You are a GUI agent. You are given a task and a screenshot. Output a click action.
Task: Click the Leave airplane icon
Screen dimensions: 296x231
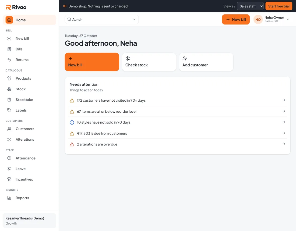coord(9,169)
